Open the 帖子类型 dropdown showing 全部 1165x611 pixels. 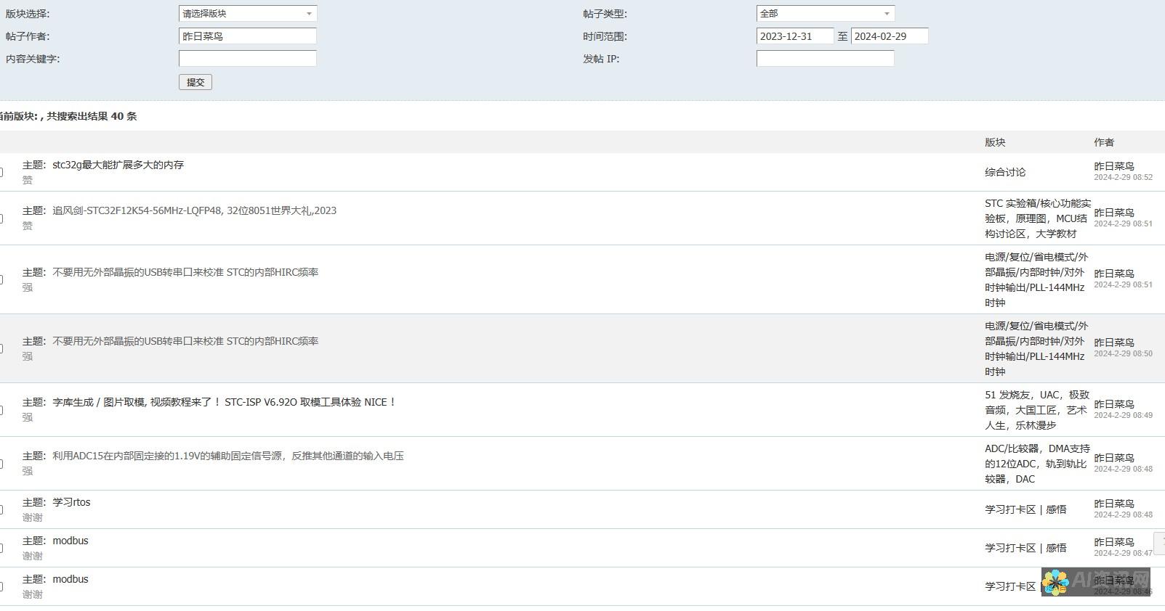point(826,14)
